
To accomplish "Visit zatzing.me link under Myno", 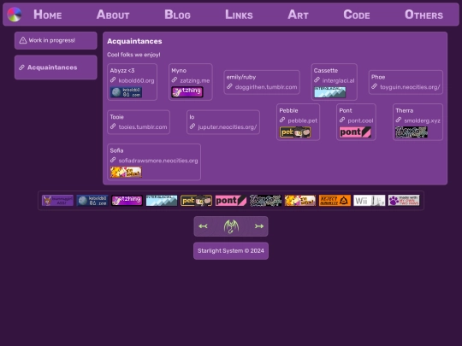I will coord(195,80).
